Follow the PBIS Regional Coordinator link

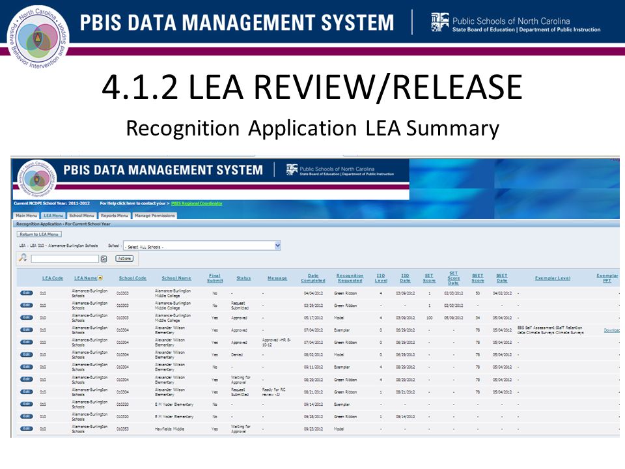click(x=197, y=203)
